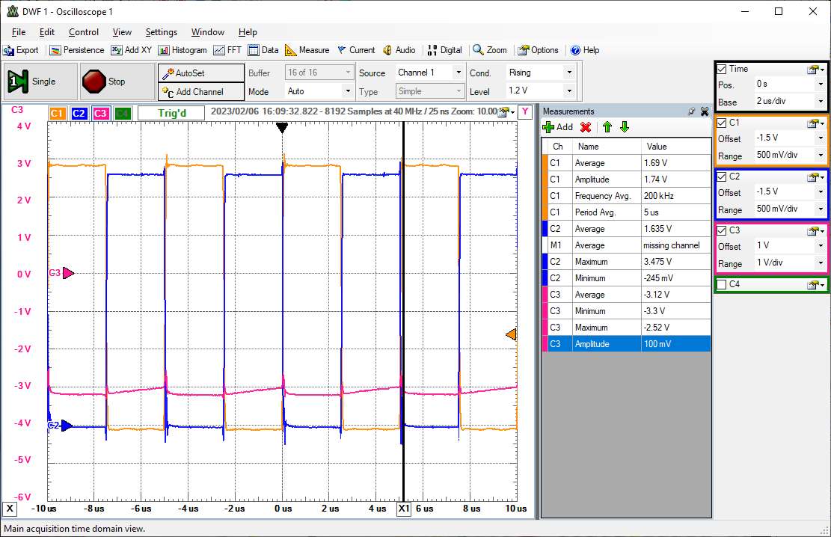Toggle the Time checkbox
This screenshot has height=537, width=831.
[722, 69]
